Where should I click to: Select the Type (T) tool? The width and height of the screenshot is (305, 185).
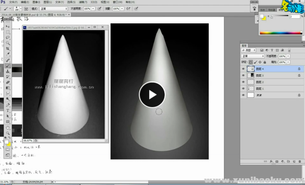click(x=8, y=111)
